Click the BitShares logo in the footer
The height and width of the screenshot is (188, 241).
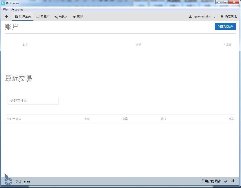pos(8,180)
